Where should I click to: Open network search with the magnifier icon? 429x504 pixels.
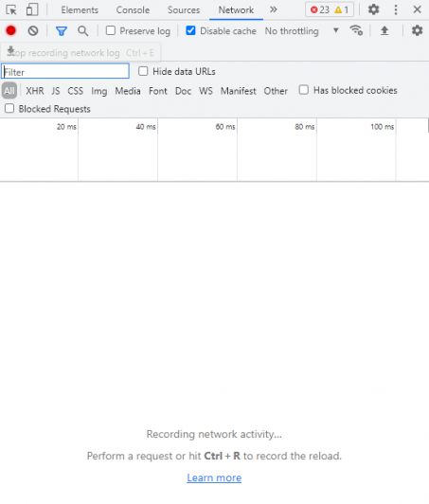pyautogui.click(x=83, y=31)
